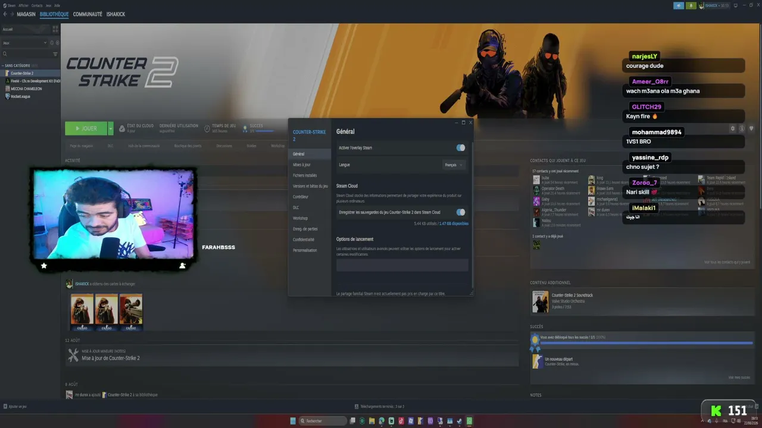Screen dimensions: 762x428
Task: Open the Langue Français dropdown
Action: [454, 165]
